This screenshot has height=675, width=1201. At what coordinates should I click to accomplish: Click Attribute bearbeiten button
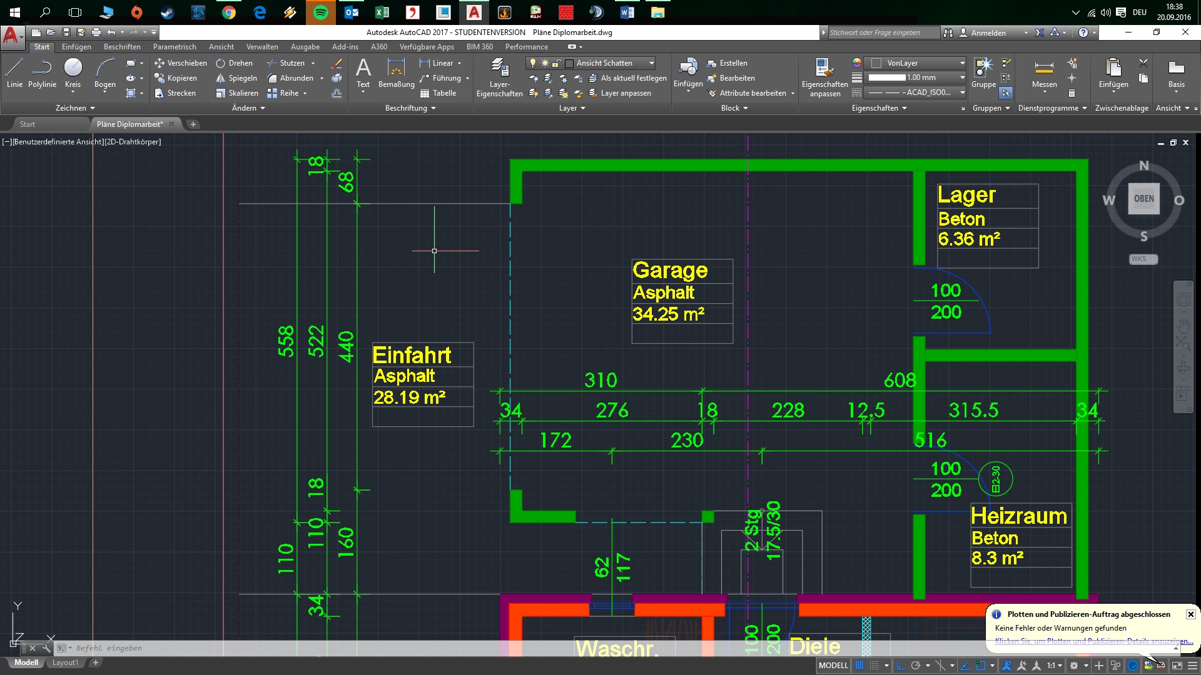[x=751, y=93]
